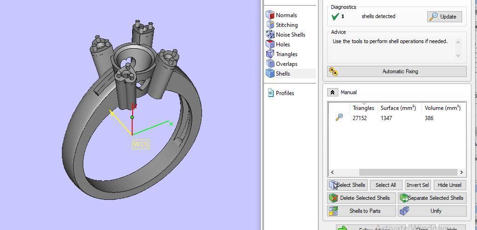Update the diagnostics results

coord(444,17)
